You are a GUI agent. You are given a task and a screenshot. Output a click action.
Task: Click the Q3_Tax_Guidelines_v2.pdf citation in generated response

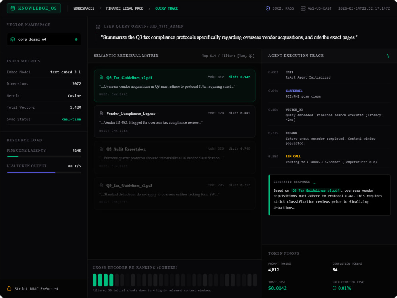click(316, 190)
